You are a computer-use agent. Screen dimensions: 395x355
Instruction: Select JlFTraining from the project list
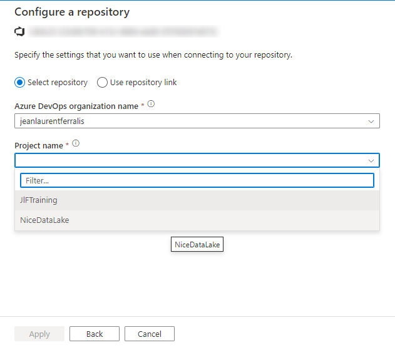click(x=197, y=200)
